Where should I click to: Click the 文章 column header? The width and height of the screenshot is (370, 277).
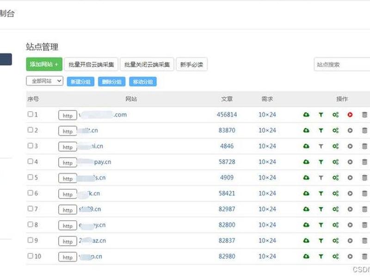coord(227,99)
